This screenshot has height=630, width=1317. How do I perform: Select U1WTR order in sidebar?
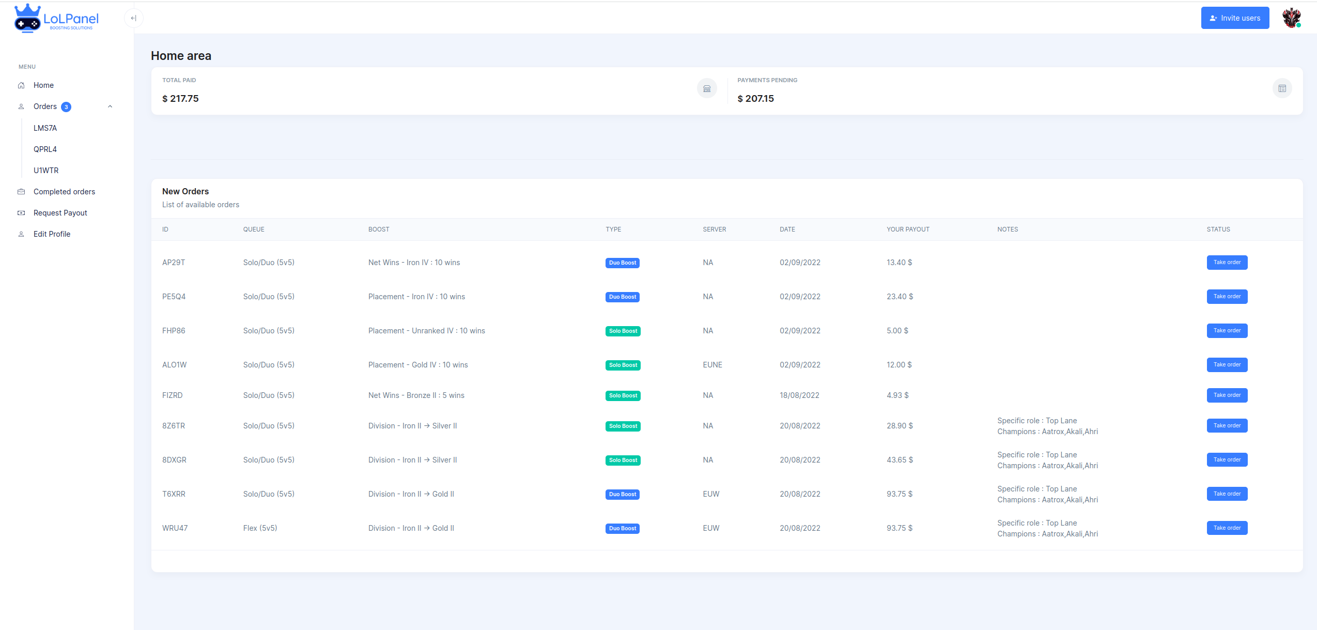(46, 171)
